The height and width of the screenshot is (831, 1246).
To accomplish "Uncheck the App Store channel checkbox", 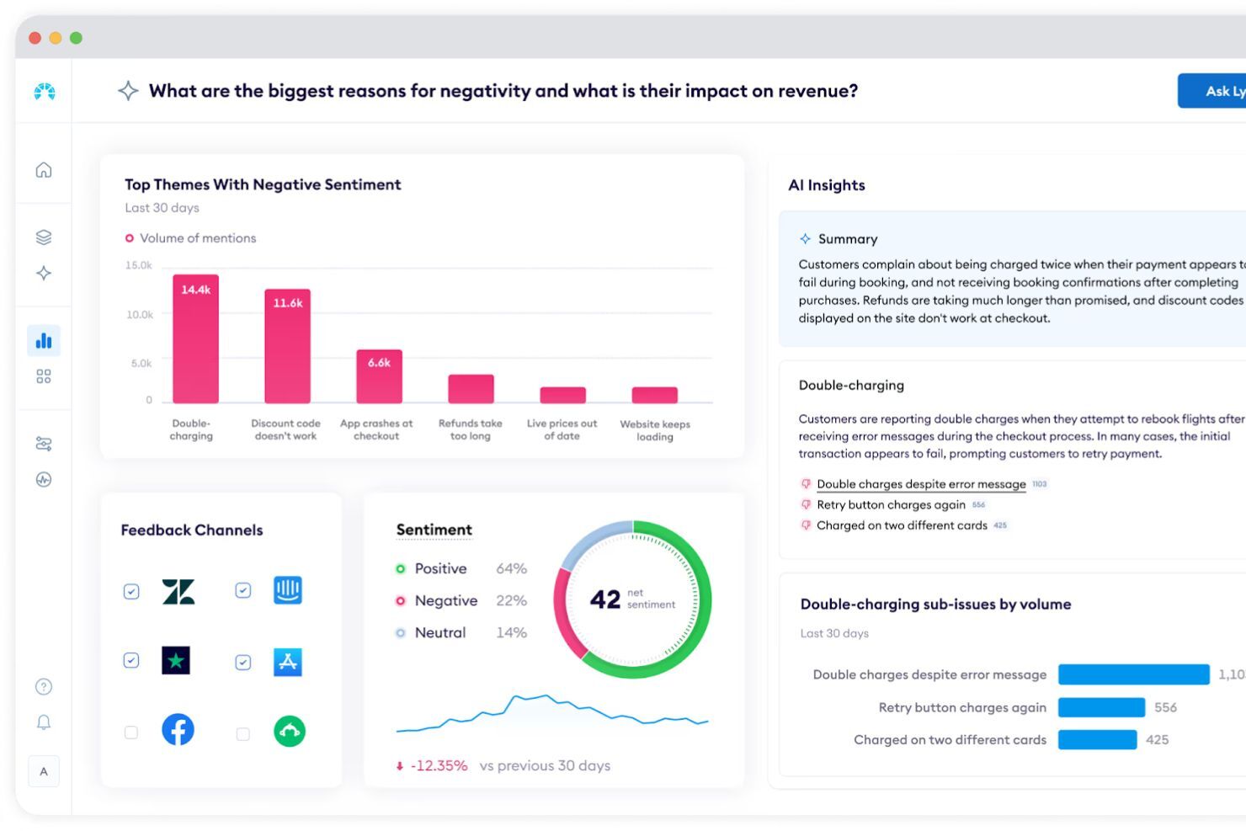I will pos(242,663).
